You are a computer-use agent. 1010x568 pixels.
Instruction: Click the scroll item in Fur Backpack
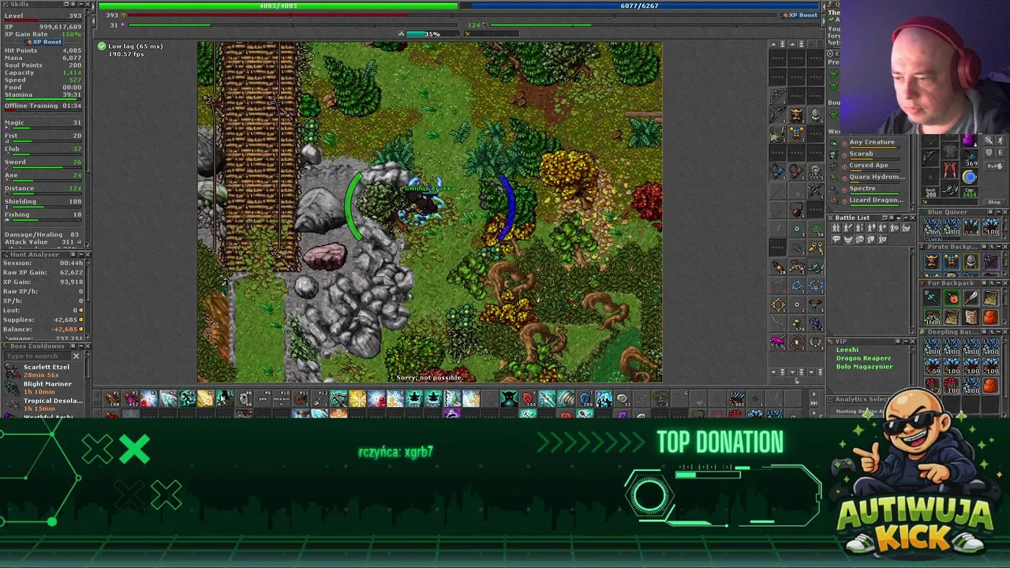[x=971, y=317]
